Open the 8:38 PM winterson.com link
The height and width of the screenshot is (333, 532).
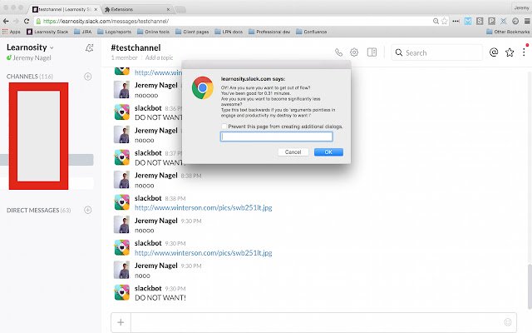point(203,207)
